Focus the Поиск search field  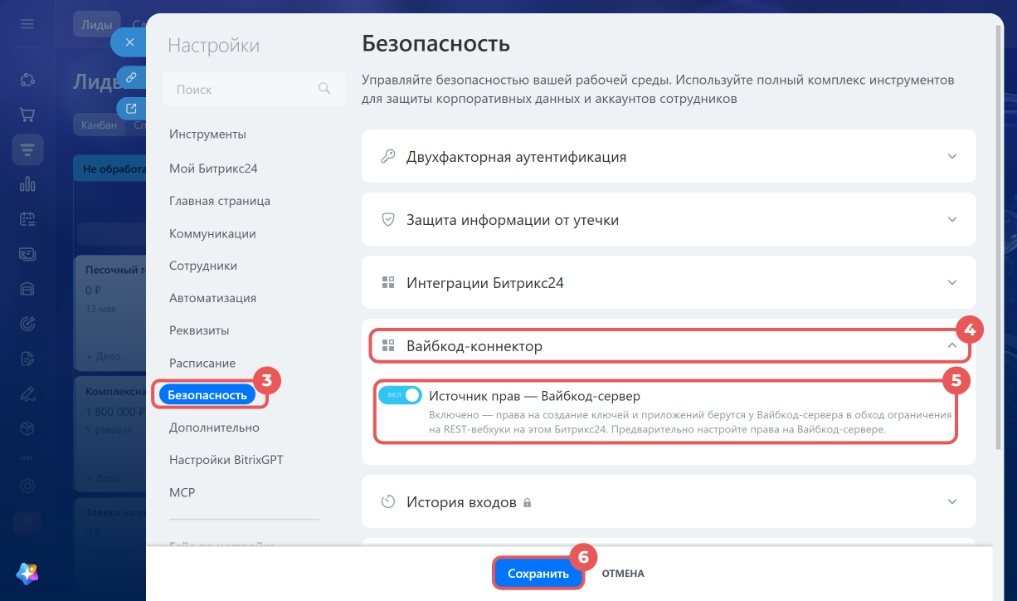pyautogui.click(x=254, y=89)
